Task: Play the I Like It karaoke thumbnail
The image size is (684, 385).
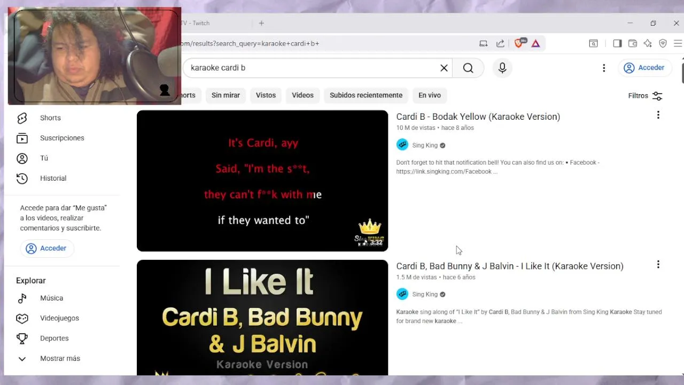Action: [262, 318]
